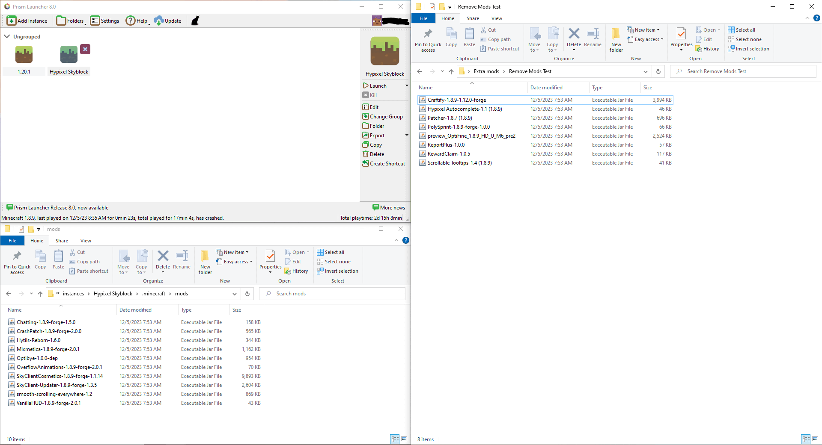Select the Craftify-1.8.9-1.12.0-forge file
This screenshot has width=822, height=445.
click(545, 100)
